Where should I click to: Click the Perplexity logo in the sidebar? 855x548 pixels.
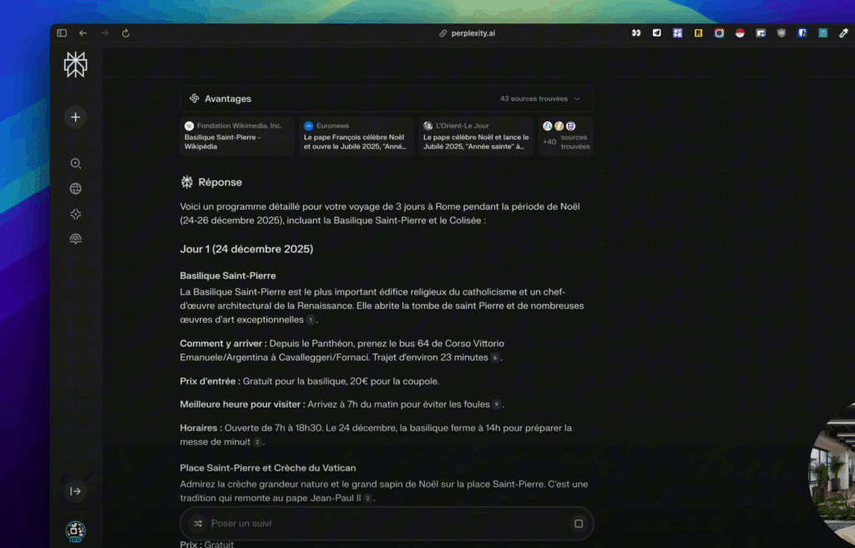pos(75,64)
